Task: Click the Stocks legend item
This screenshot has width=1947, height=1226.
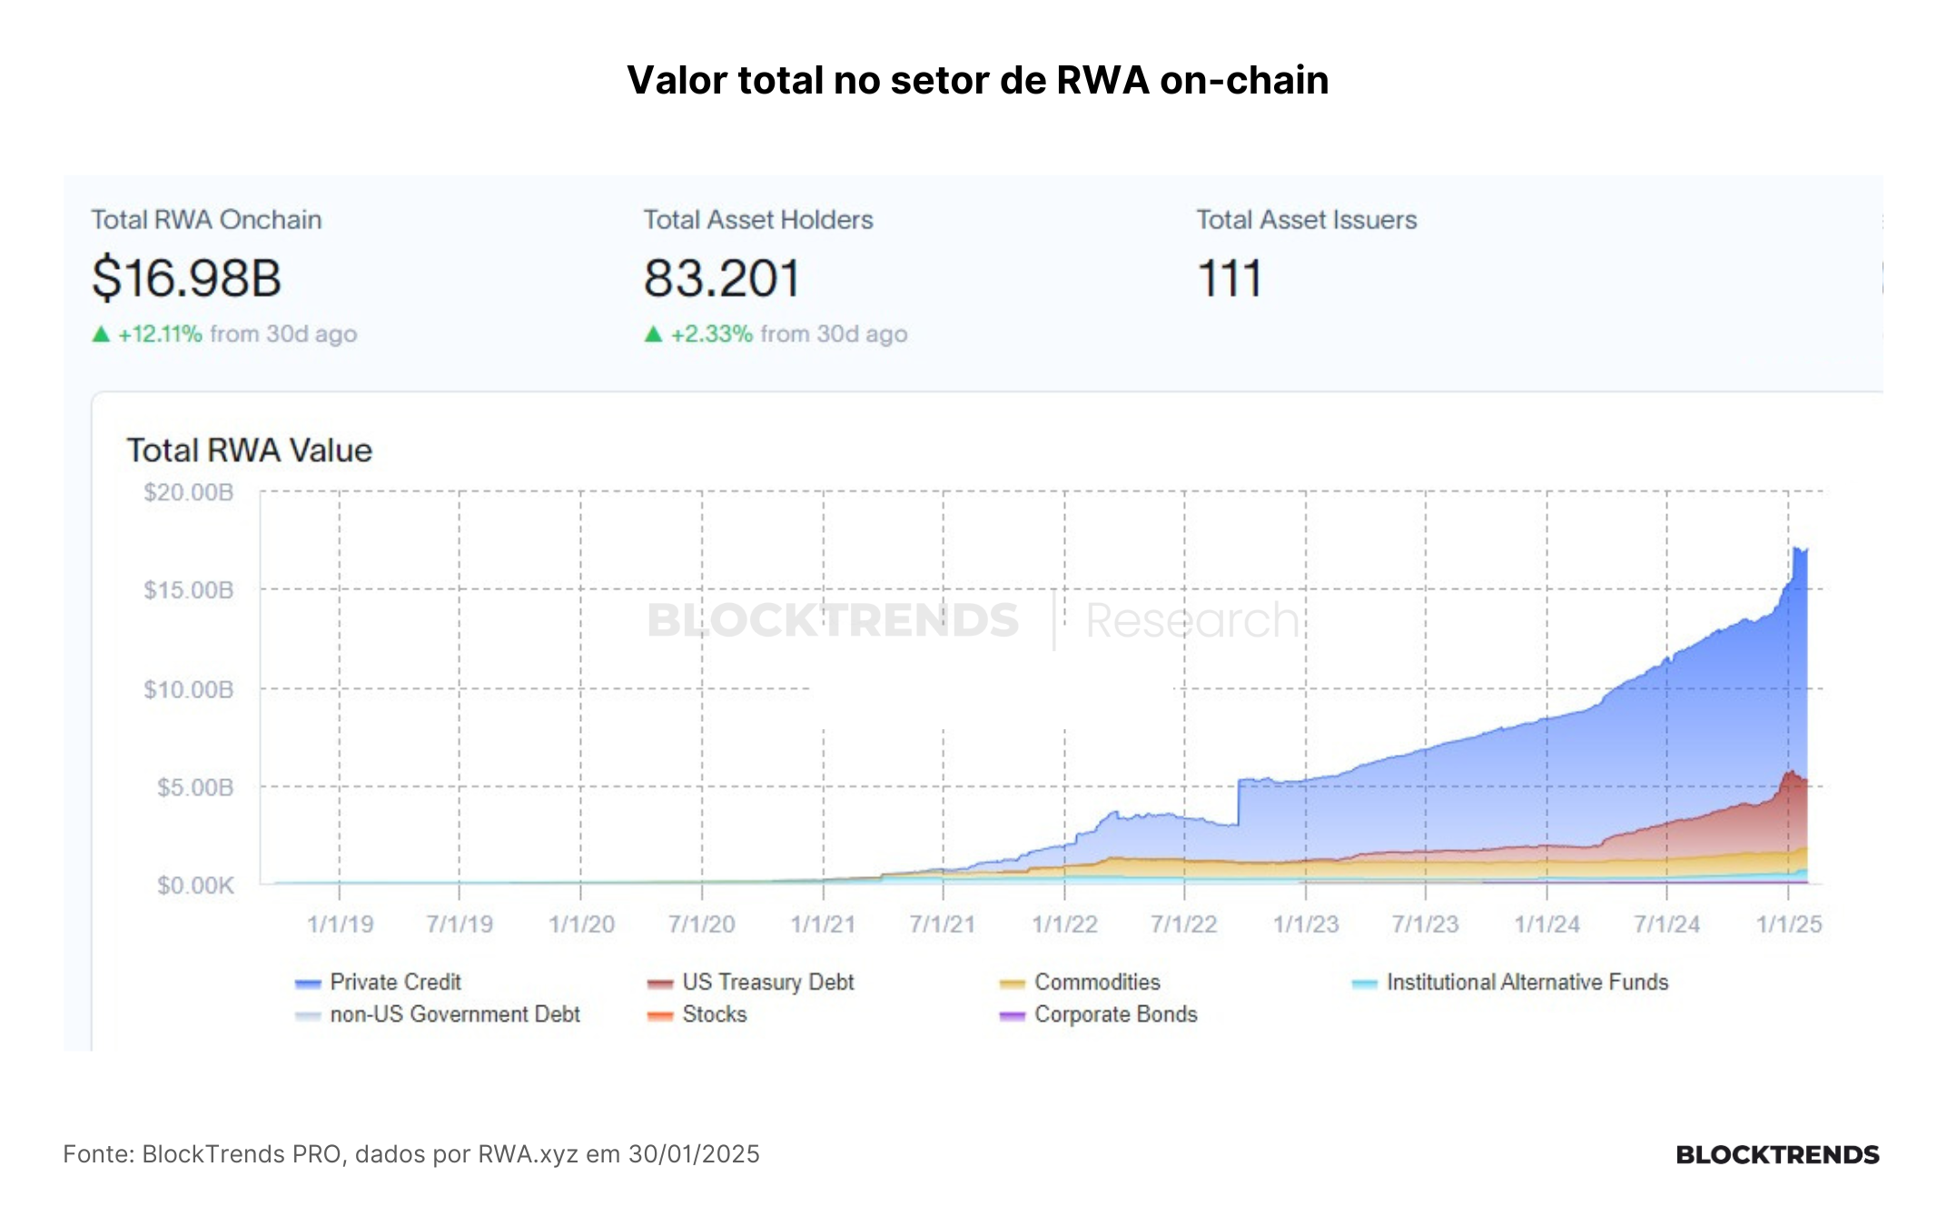Action: pos(697,1013)
